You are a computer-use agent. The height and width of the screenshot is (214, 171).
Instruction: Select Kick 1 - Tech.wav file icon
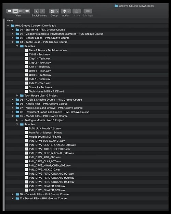[x=26, y=67]
